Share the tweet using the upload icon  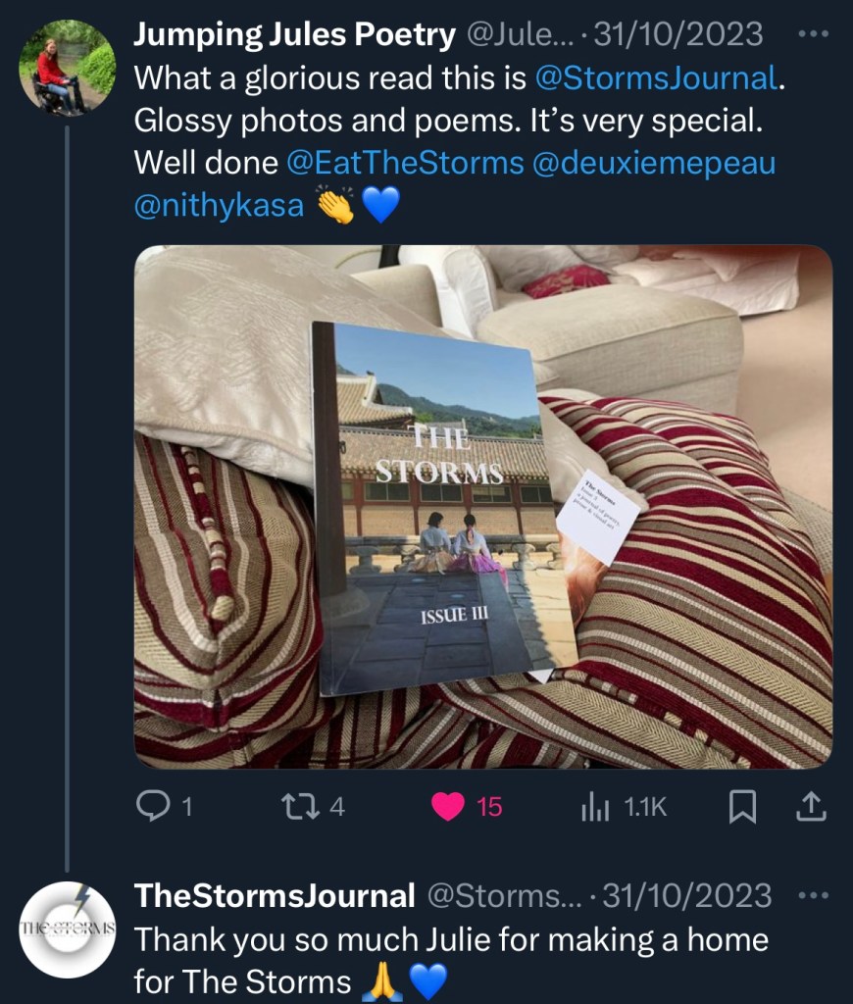tap(811, 806)
